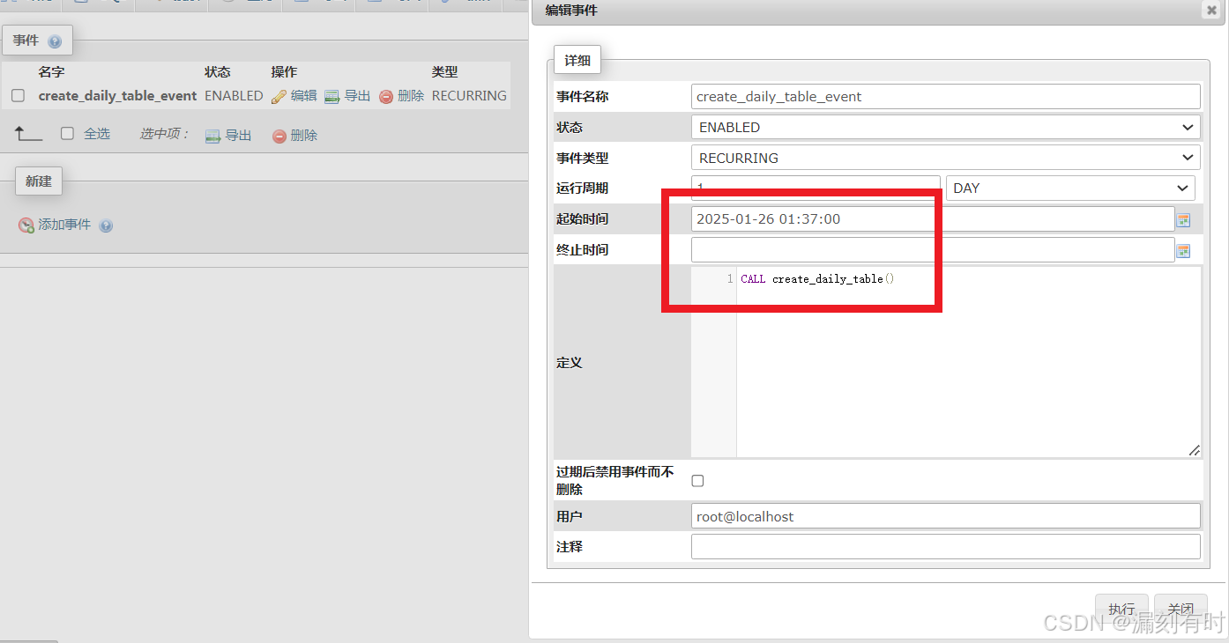Click 导出 next to 选中项
Image resolution: width=1229 pixels, height=643 pixels.
pos(228,136)
